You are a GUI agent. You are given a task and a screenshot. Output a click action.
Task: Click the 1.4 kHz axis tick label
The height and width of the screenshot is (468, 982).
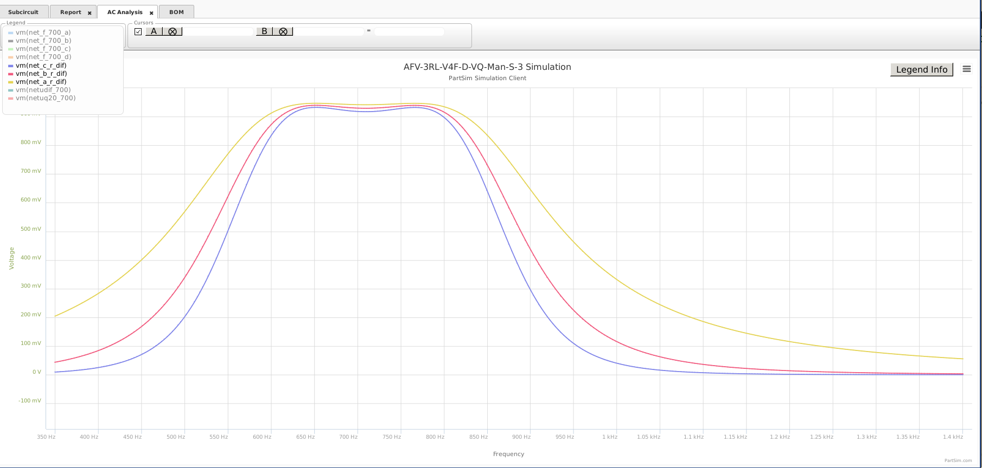coord(953,437)
